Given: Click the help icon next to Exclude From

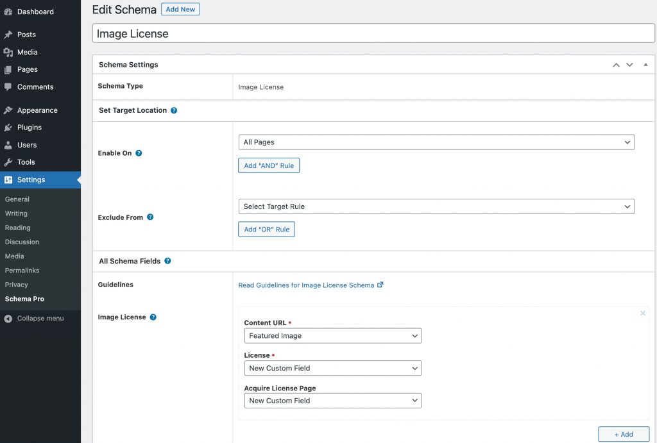Looking at the screenshot, I should pos(150,217).
